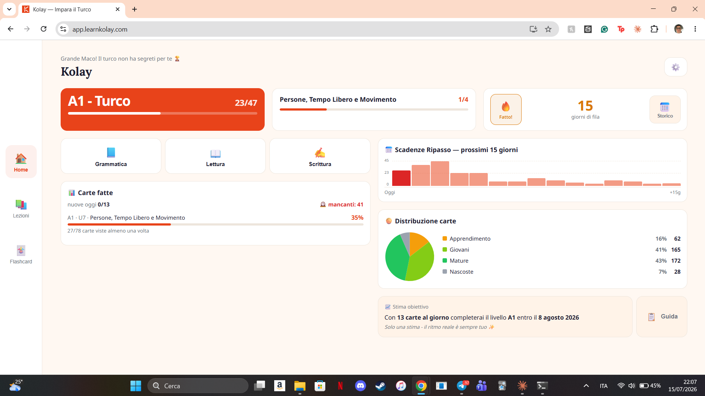705x396 pixels.
Task: Close the Kolay — Impara il Turco tab
Action: (118, 9)
